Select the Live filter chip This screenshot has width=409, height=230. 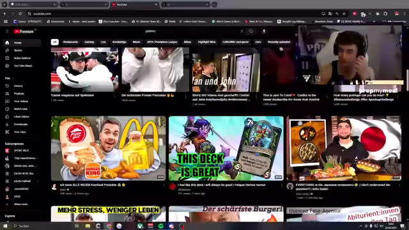(104, 42)
